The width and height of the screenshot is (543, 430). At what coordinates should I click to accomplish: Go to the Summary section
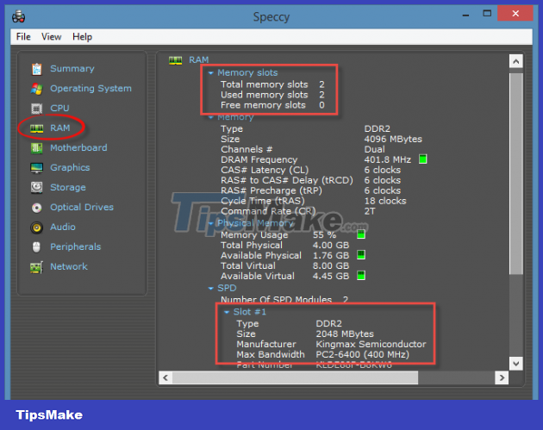[72, 69]
